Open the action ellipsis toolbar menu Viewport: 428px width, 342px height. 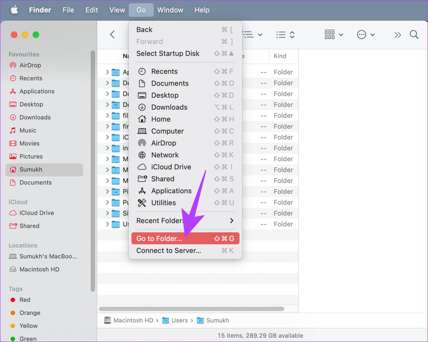coord(366,34)
